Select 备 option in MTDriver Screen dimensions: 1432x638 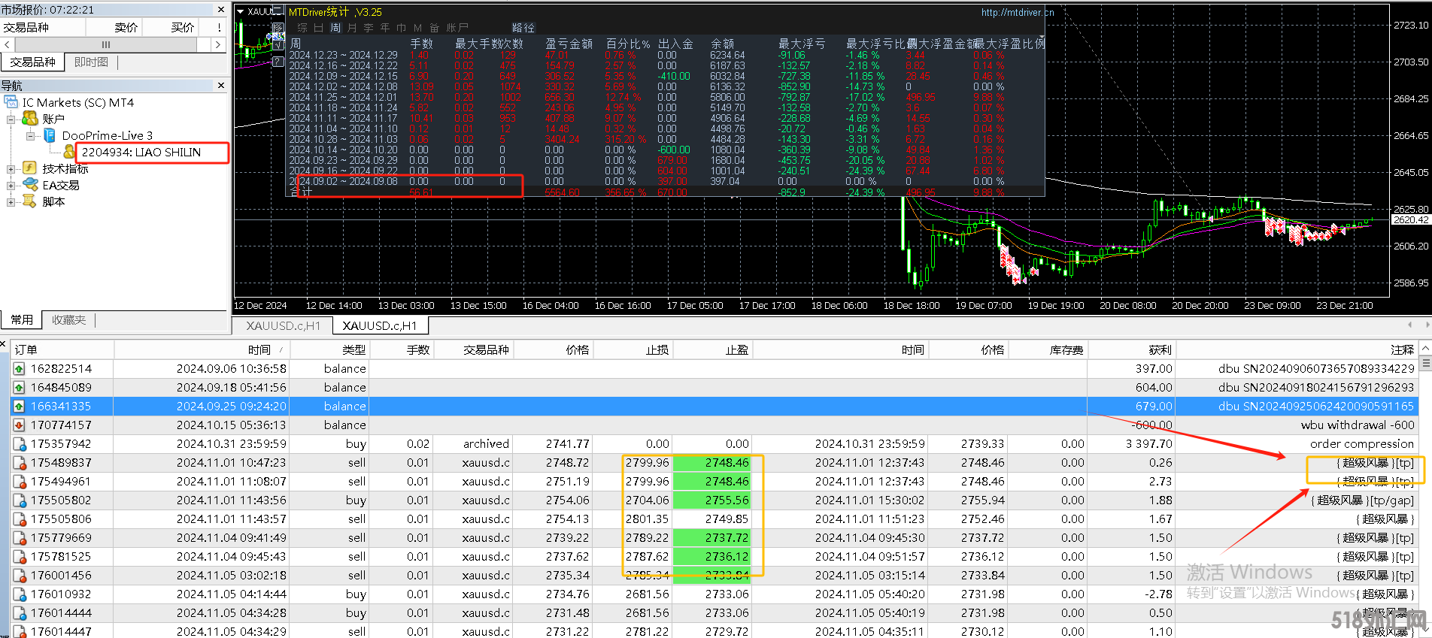[435, 28]
